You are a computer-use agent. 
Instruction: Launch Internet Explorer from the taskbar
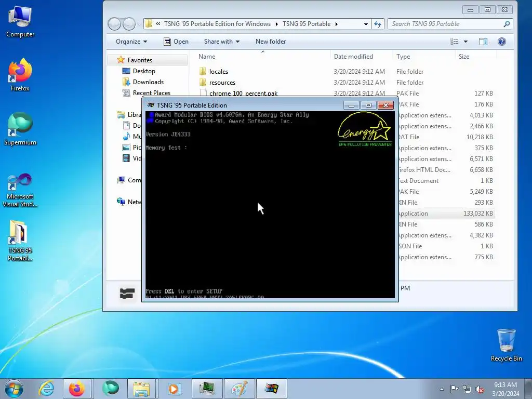tap(46, 389)
